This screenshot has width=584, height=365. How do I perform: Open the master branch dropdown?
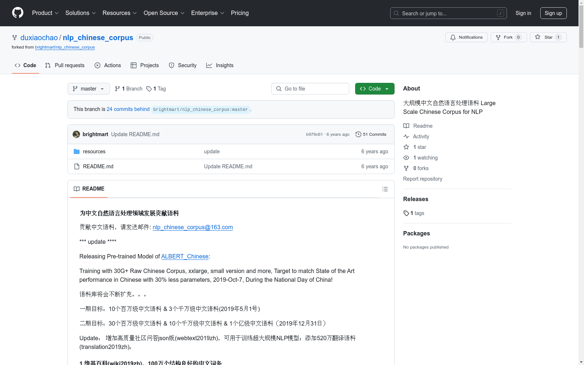(89, 89)
